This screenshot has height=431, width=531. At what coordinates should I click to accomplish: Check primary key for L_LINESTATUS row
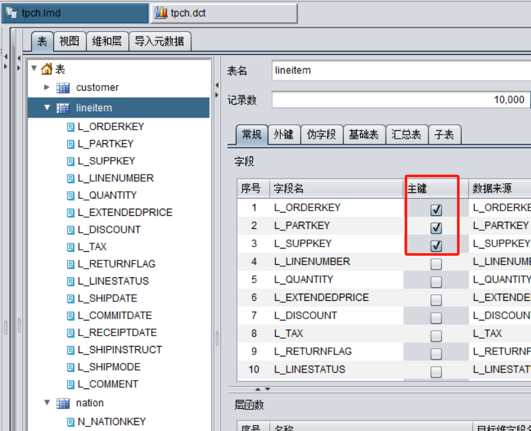click(x=436, y=371)
